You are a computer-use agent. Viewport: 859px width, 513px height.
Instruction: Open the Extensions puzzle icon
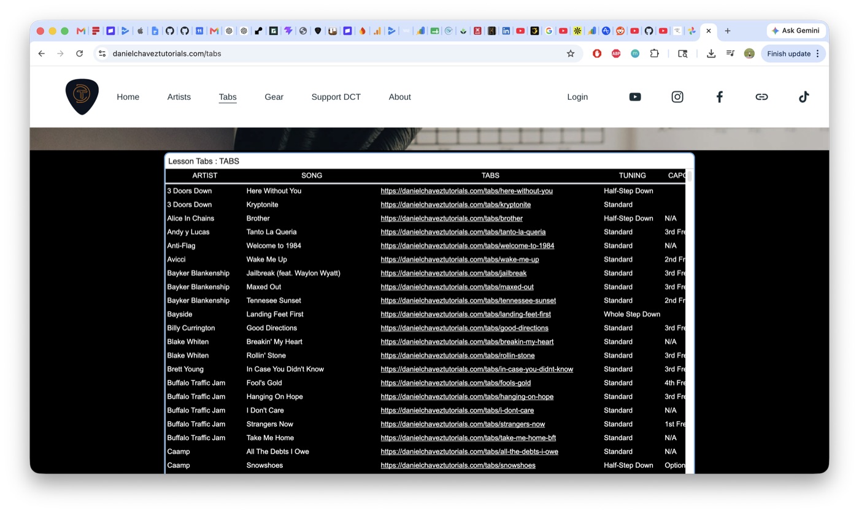tap(655, 53)
